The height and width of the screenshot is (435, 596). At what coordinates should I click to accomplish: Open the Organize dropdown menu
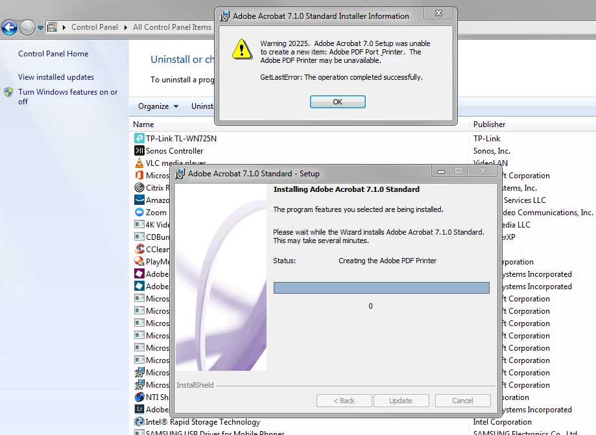[x=158, y=106]
